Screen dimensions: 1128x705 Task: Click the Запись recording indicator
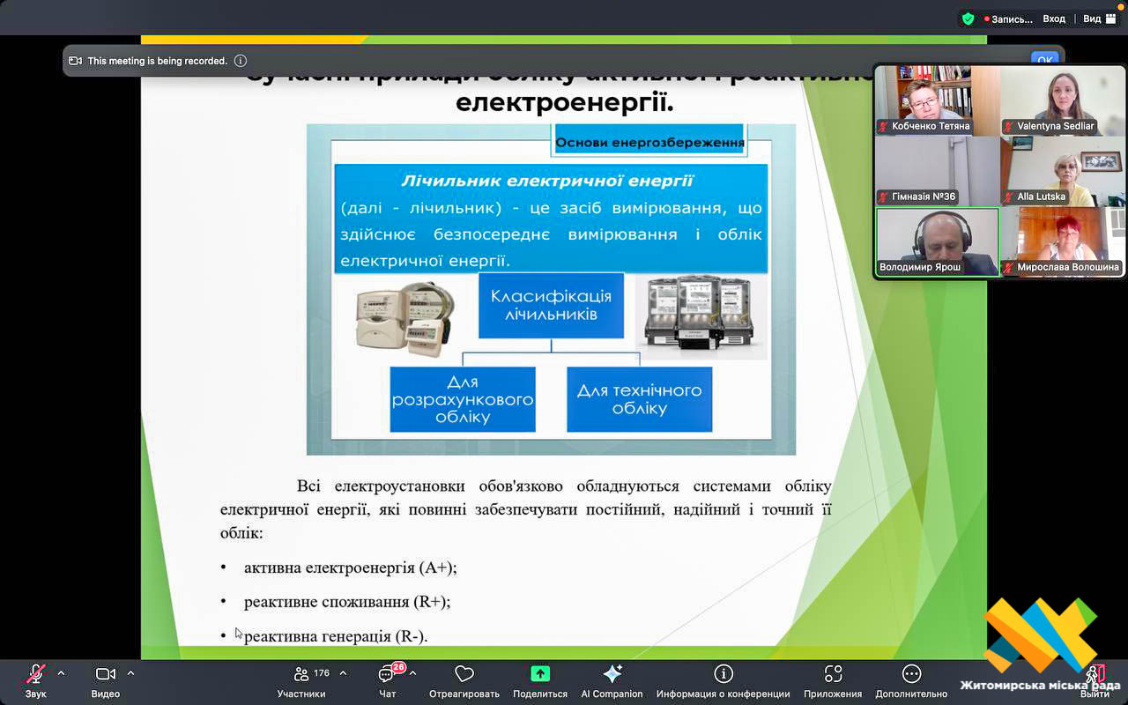tap(1009, 19)
